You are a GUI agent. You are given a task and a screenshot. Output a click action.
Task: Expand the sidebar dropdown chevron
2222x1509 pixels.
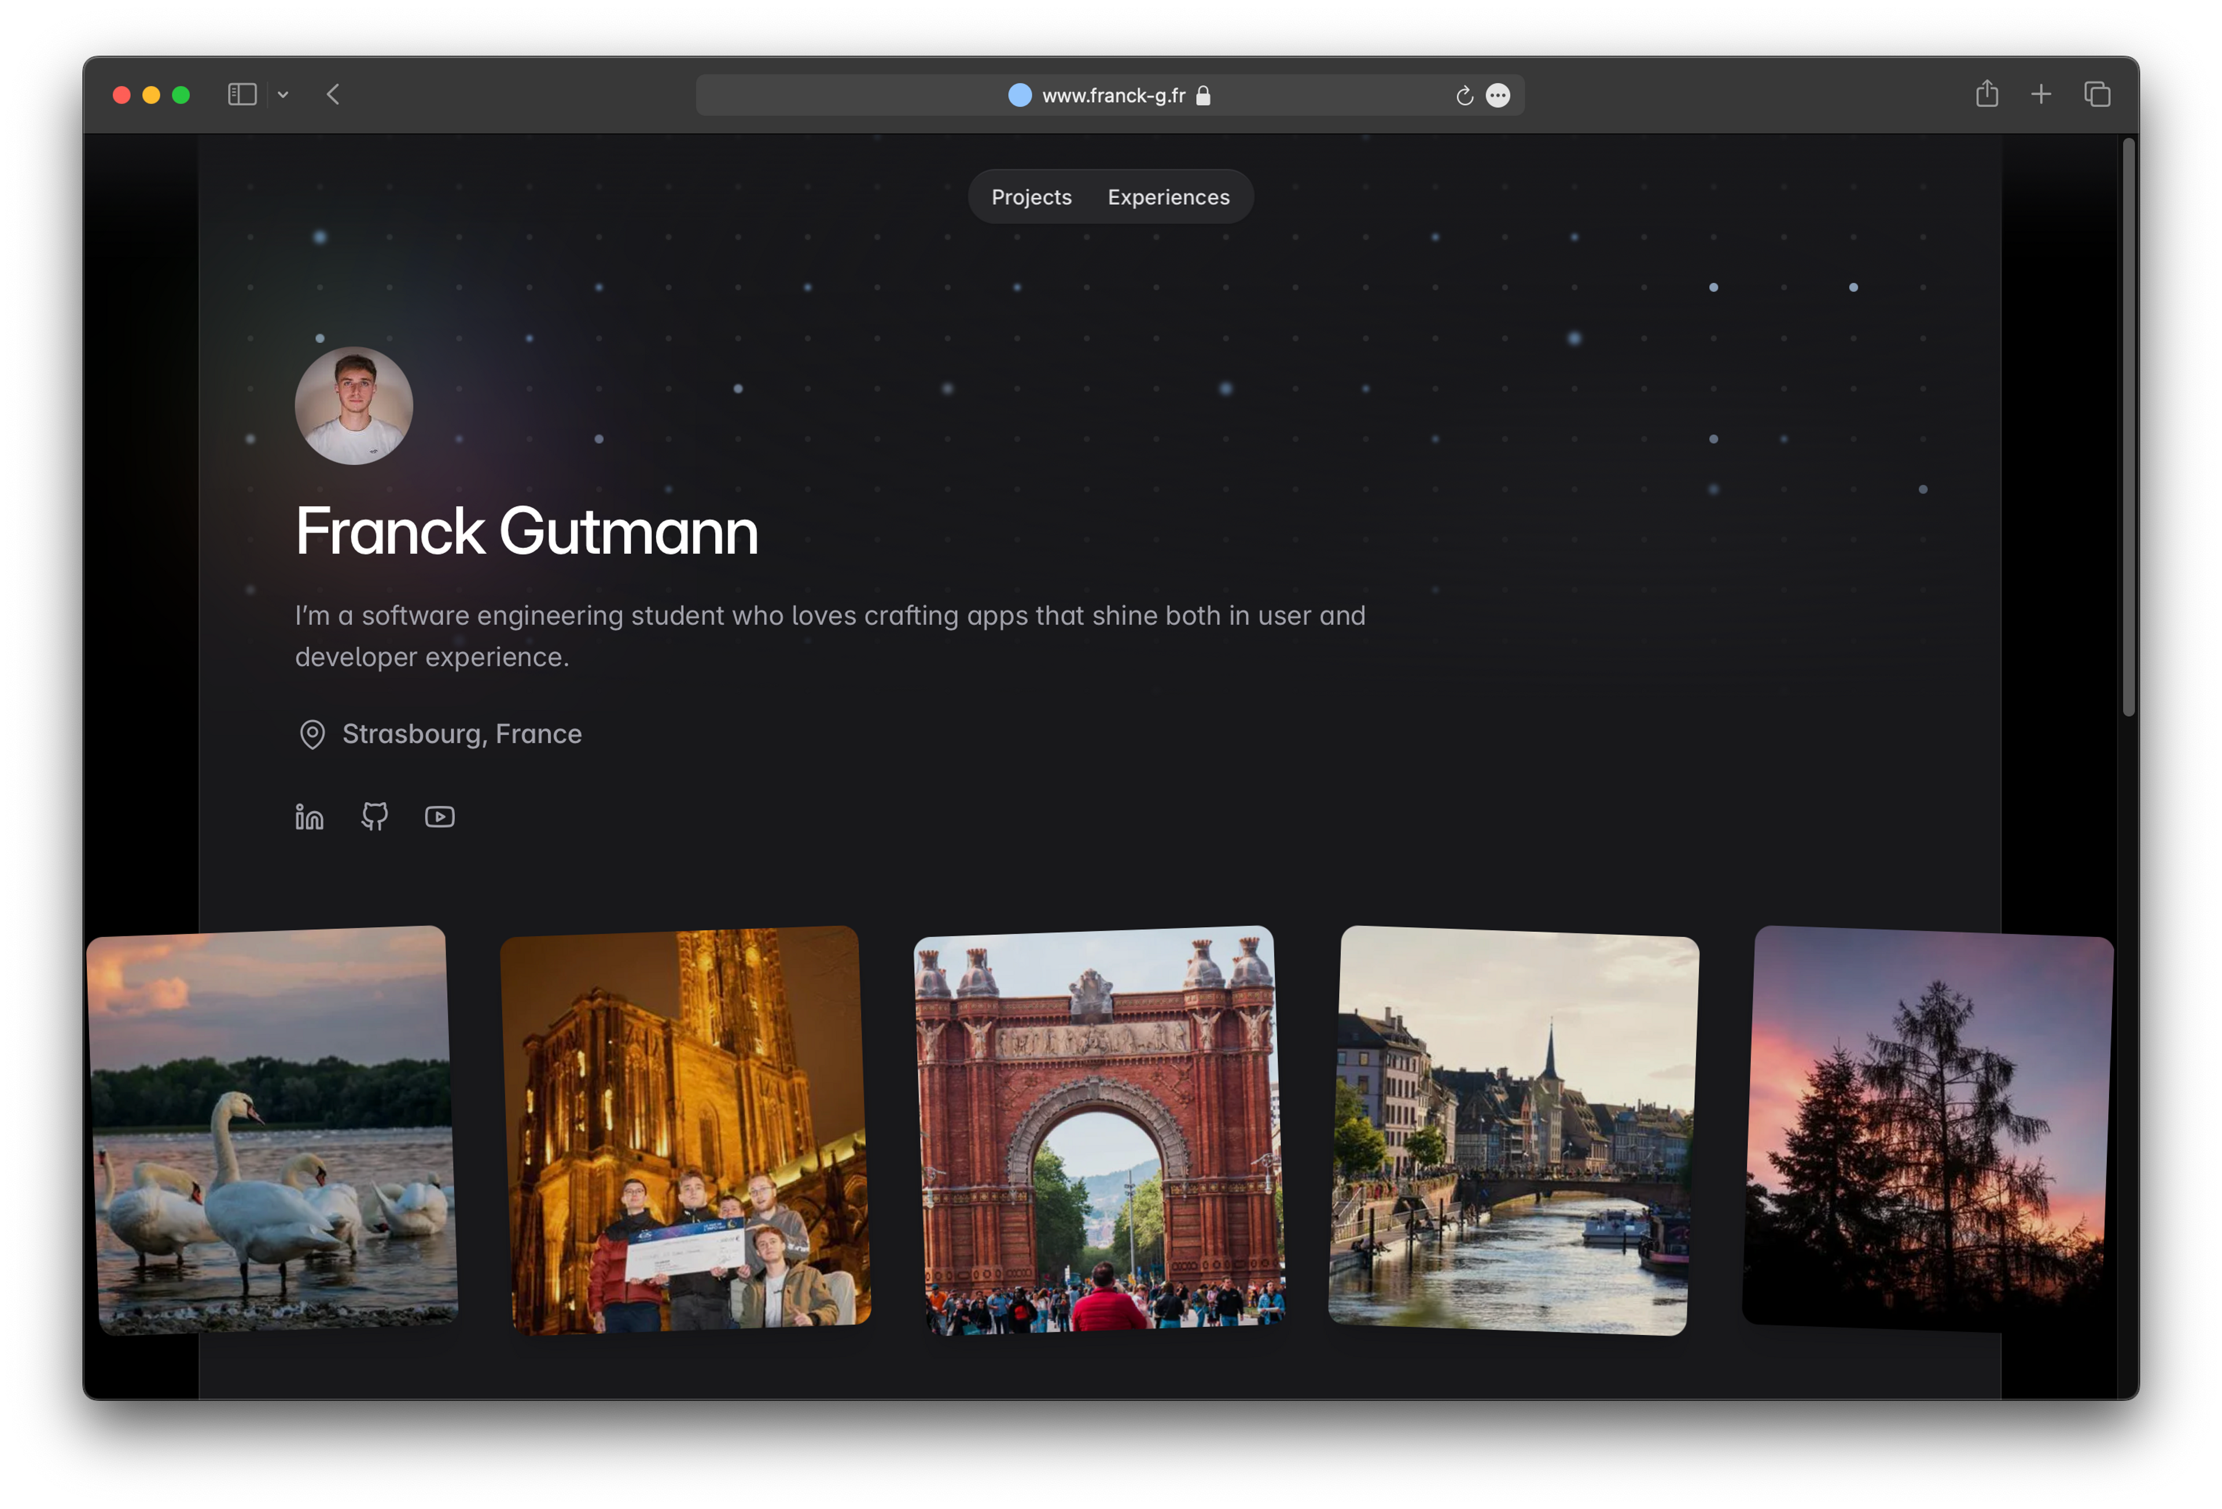[x=283, y=95]
